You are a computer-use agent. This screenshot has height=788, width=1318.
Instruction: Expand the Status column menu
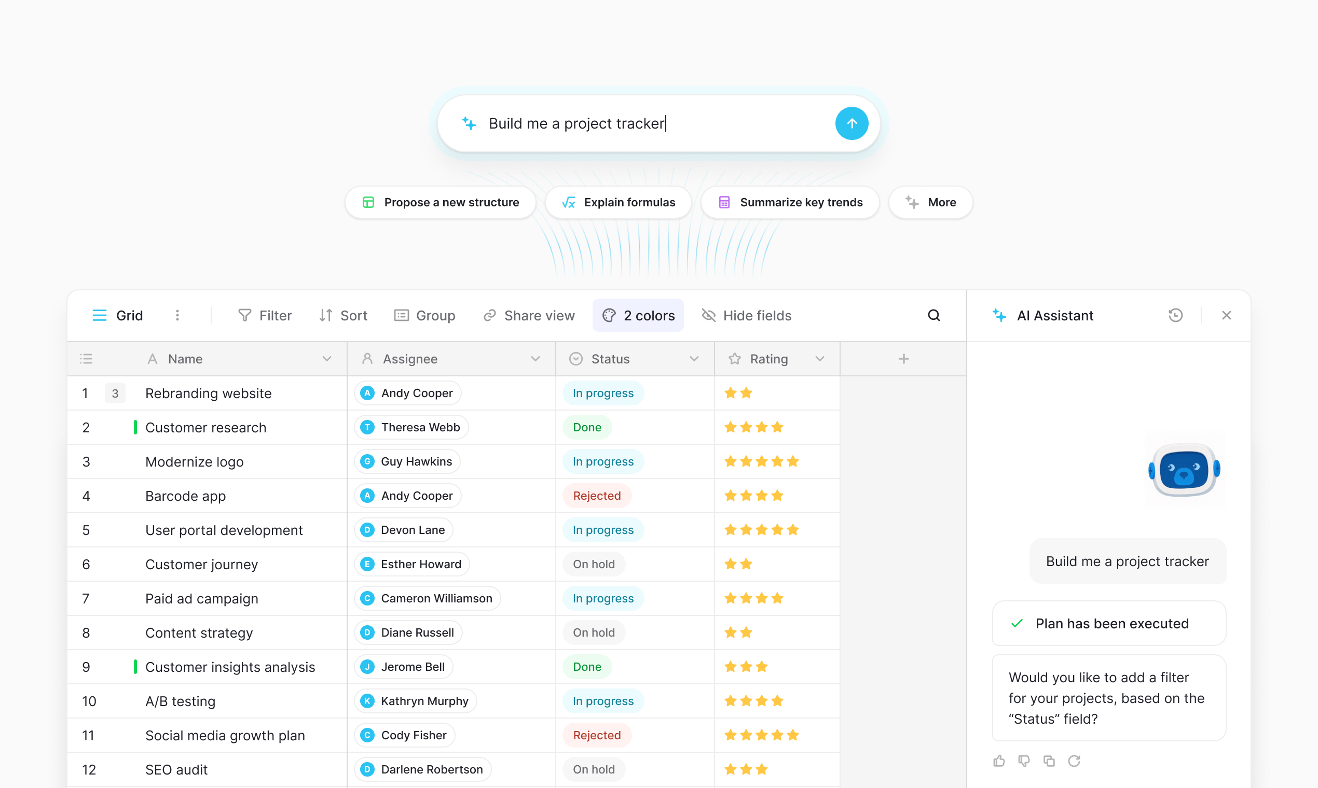(x=694, y=358)
